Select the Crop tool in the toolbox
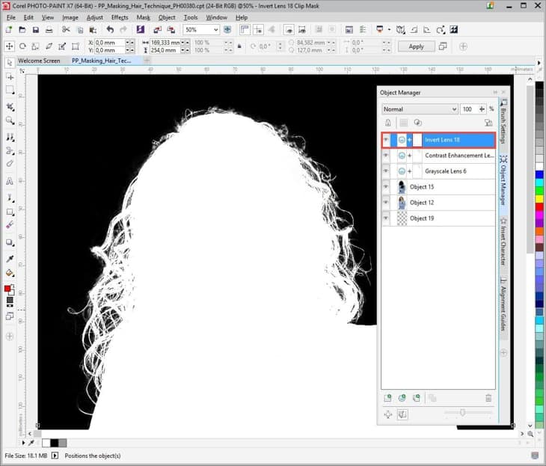The image size is (546, 466). [x=10, y=105]
